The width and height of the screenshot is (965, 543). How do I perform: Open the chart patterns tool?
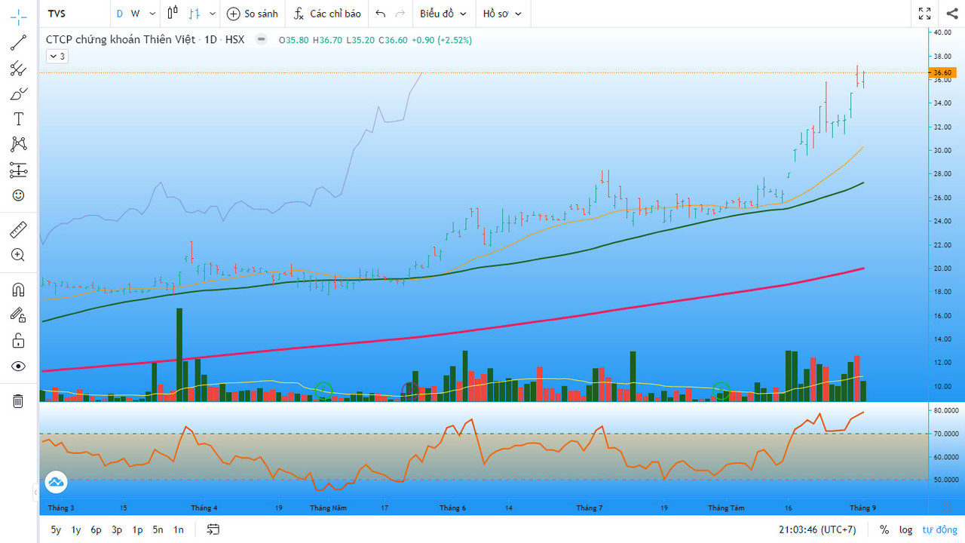coord(18,144)
